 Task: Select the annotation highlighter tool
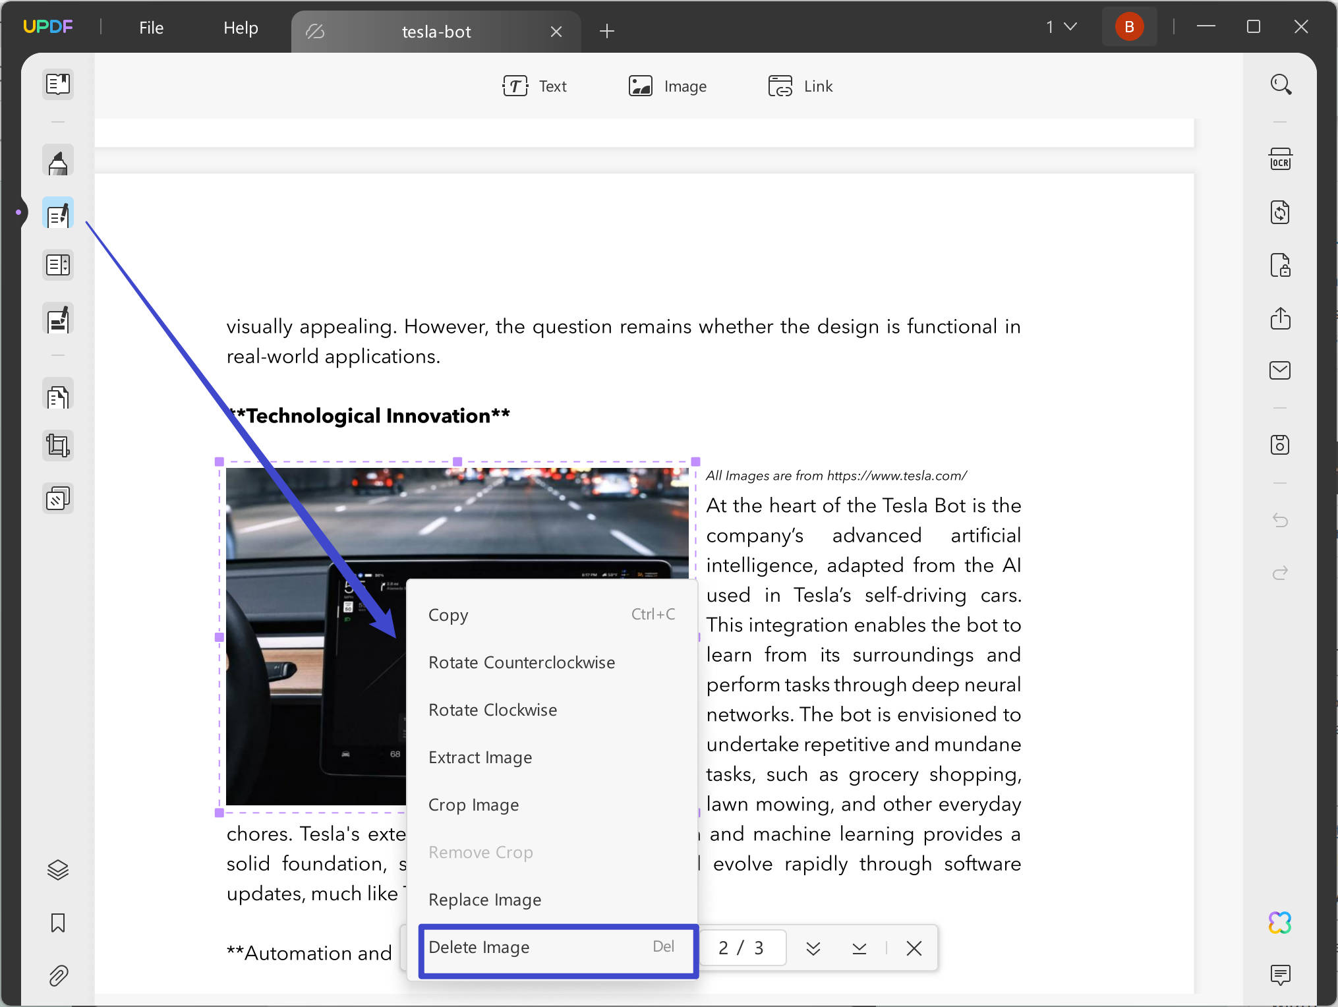58,160
